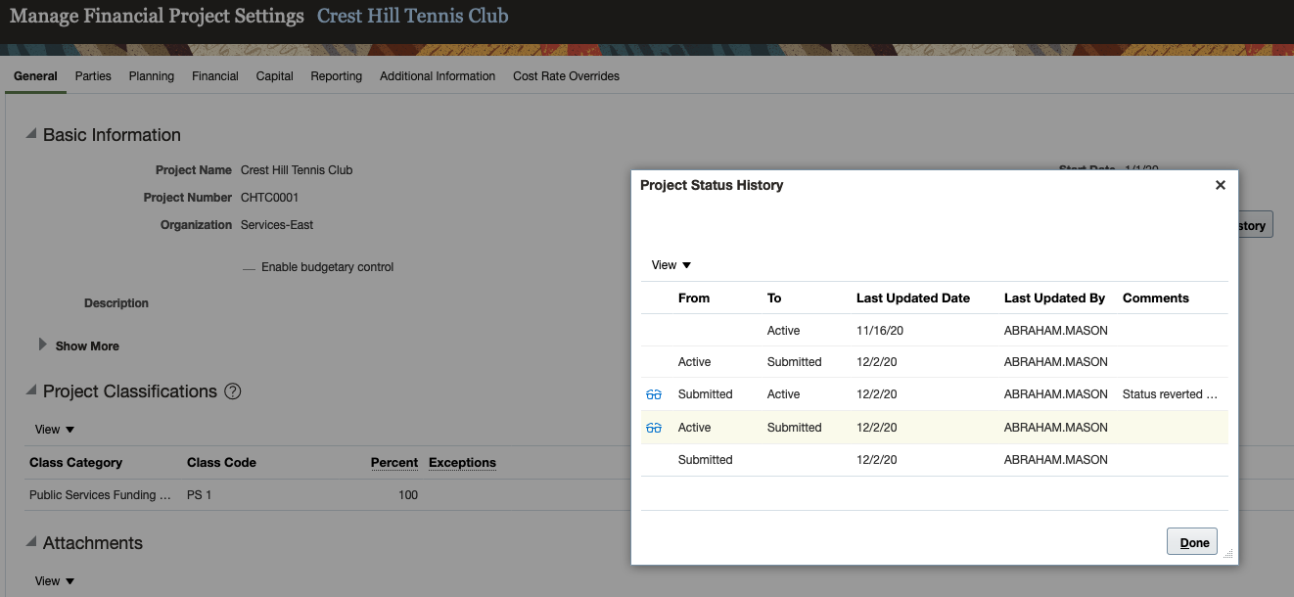
Task: Click the partially hidden Status History button
Action: point(1254,225)
